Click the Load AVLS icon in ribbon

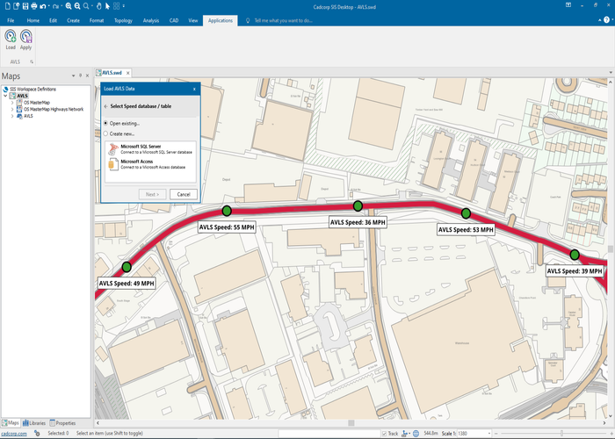11,37
